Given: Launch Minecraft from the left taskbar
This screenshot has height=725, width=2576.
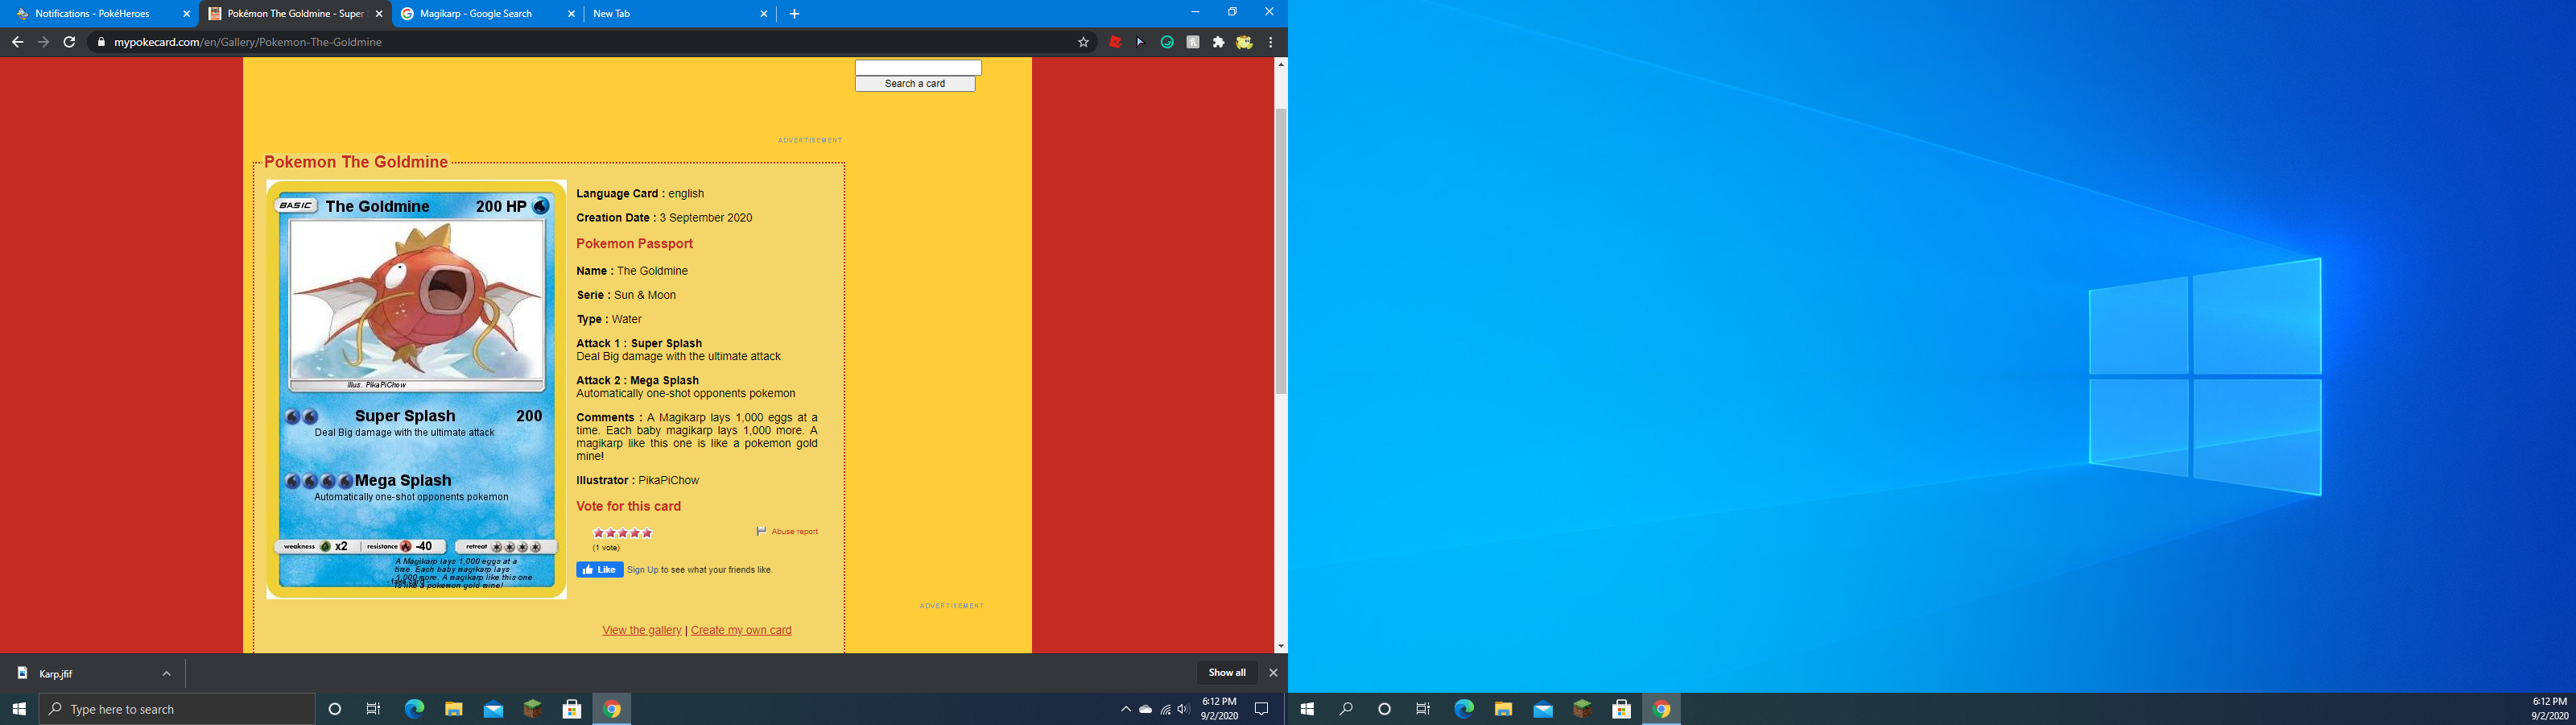Looking at the screenshot, I should pyautogui.click(x=533, y=709).
